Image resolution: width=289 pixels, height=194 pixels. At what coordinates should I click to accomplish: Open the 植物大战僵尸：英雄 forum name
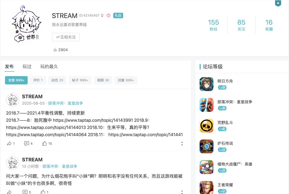[235, 164]
